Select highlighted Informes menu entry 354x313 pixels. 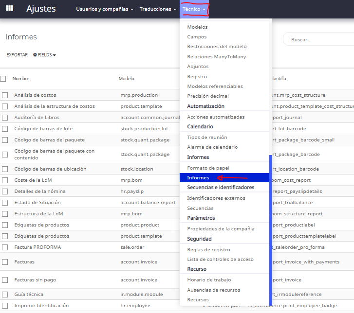(224, 178)
